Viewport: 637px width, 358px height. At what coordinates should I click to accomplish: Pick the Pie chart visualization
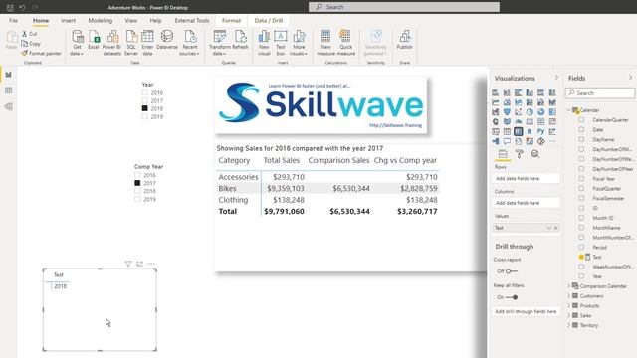(x=530, y=112)
